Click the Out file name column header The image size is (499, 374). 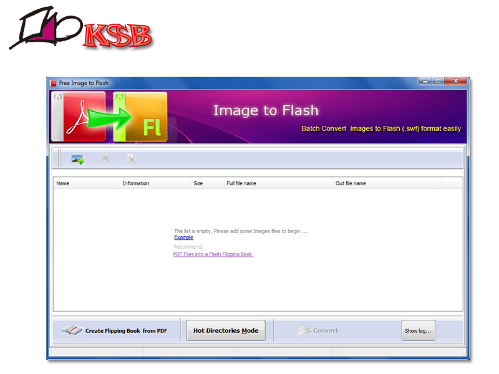[387, 183]
